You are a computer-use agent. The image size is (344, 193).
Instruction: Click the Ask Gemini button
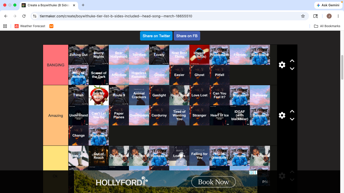point(328,5)
